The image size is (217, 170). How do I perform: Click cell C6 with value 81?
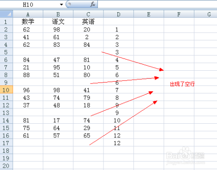point(88,59)
